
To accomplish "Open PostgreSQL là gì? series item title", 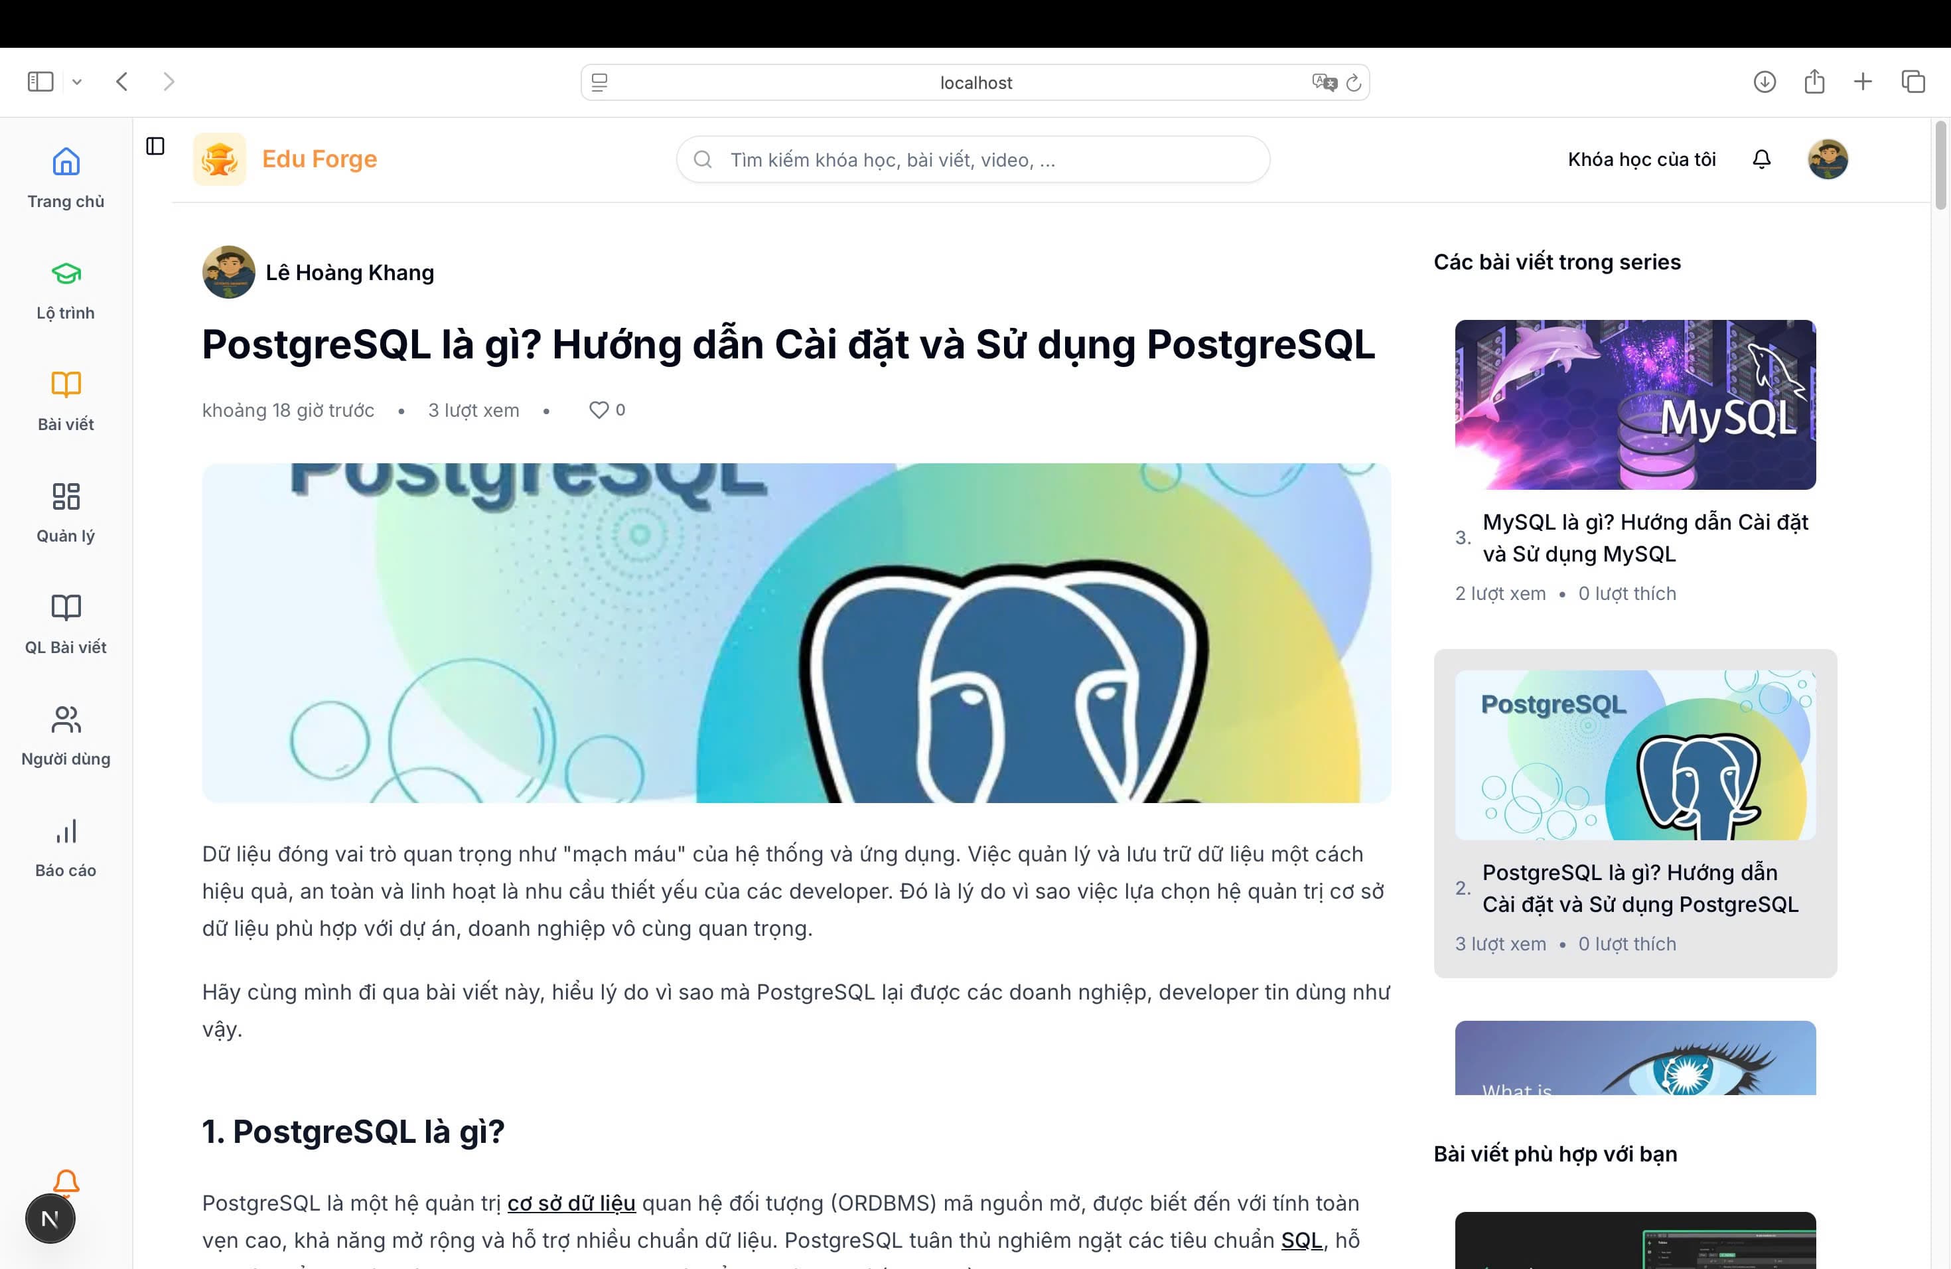I will point(1640,888).
